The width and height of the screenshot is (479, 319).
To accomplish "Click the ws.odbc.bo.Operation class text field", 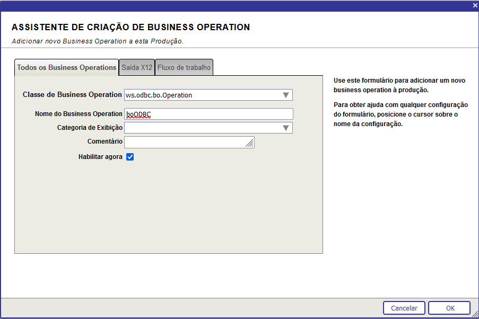I will point(202,95).
